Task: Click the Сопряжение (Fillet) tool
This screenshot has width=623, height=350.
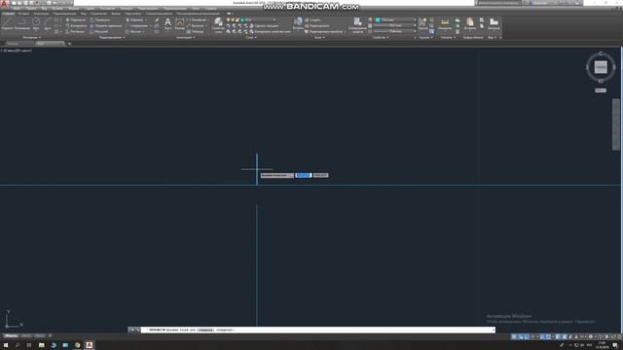Action: click(136, 26)
